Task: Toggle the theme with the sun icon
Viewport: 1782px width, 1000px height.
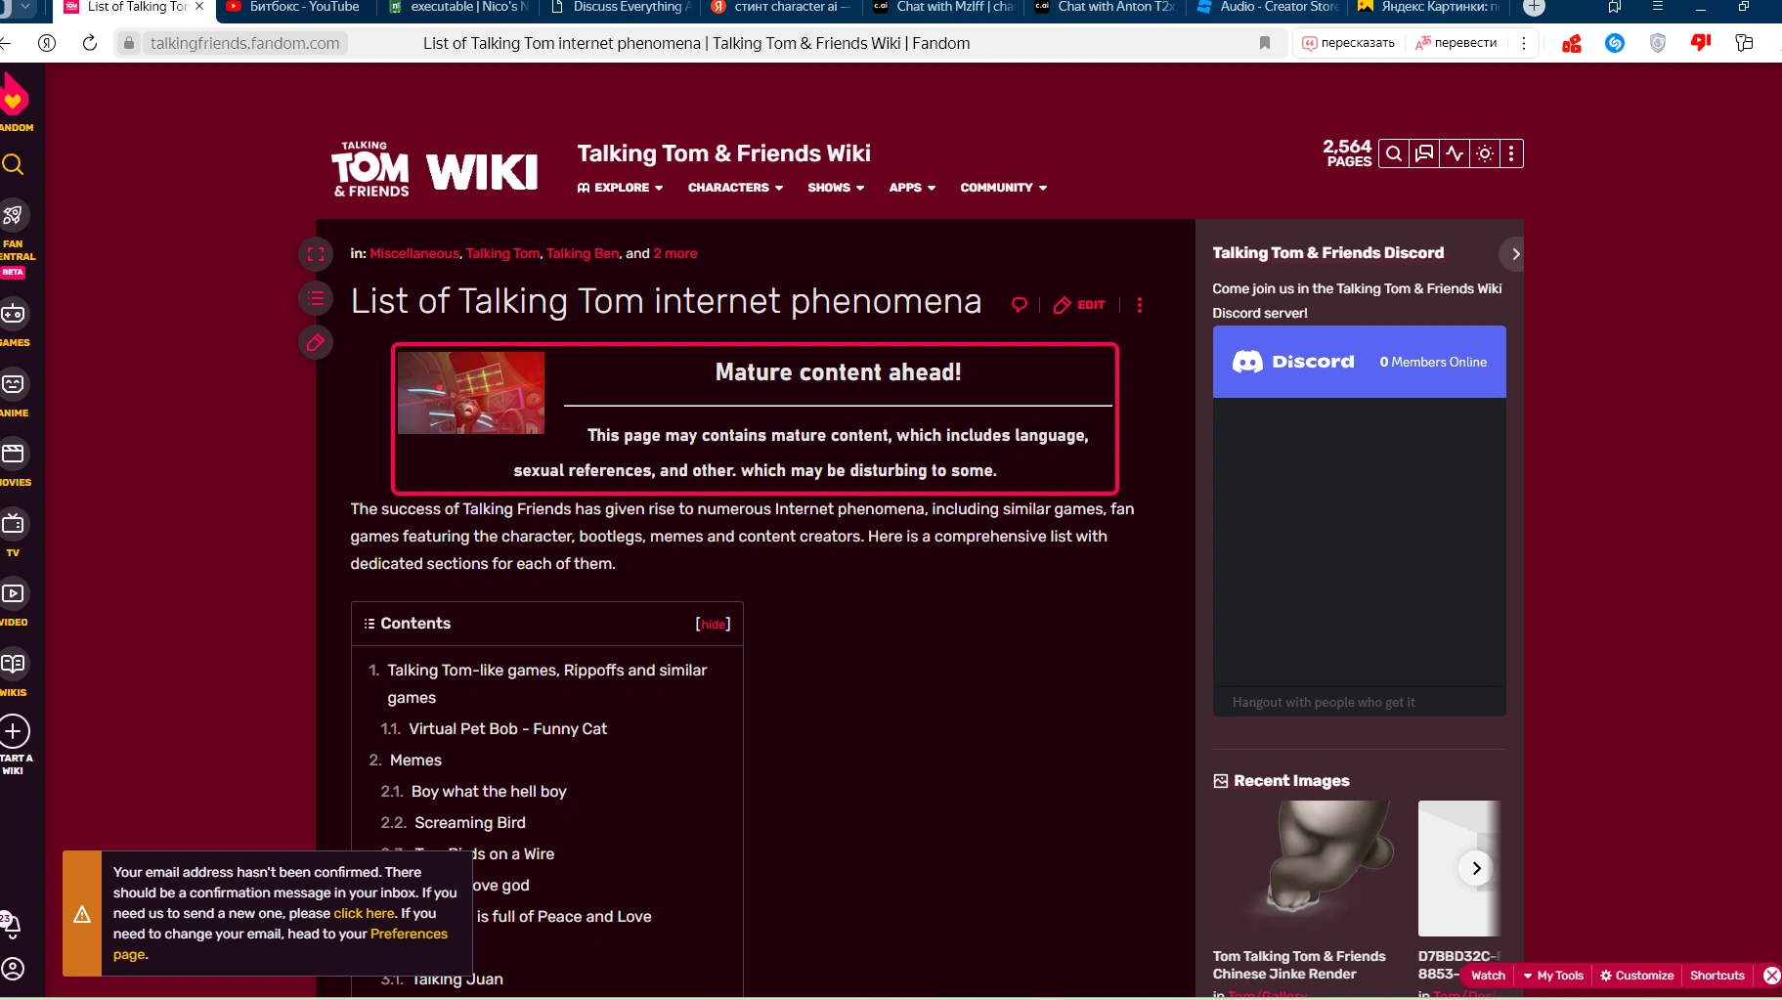Action: (x=1484, y=153)
